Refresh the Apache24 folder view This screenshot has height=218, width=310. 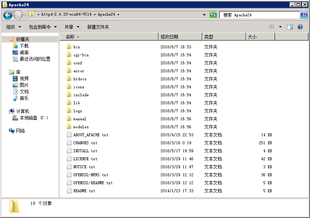(213, 15)
